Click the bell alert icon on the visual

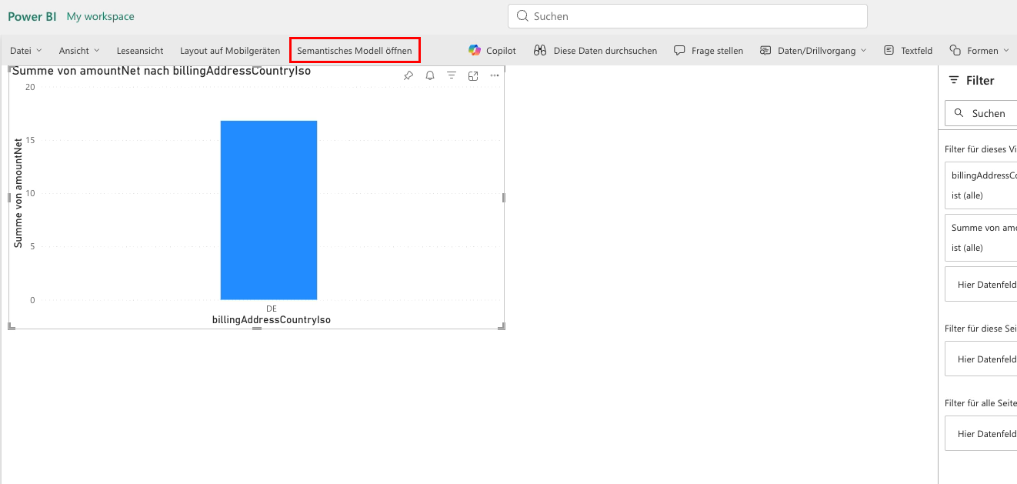coord(430,75)
